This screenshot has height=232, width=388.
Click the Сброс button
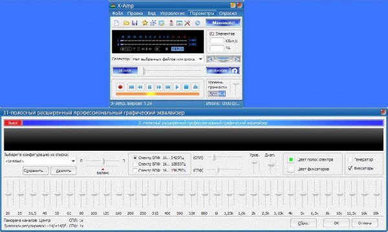(x=303, y=223)
